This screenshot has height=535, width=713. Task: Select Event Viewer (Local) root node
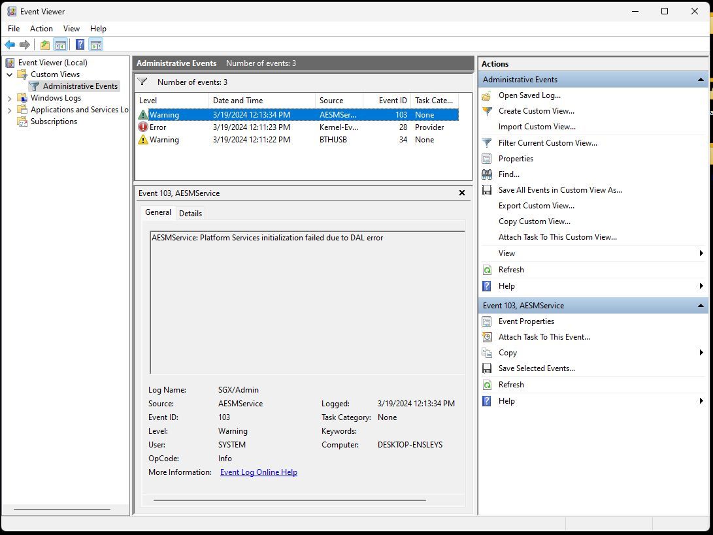[53, 63]
